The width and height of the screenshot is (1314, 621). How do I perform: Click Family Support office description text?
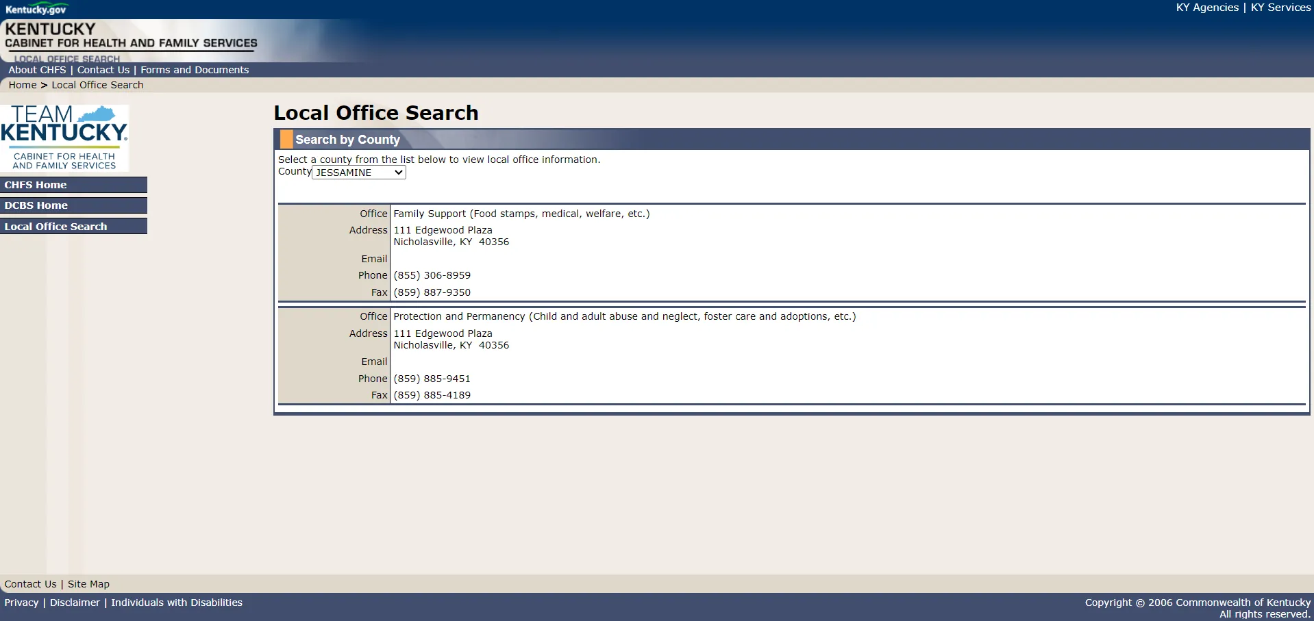521,214
